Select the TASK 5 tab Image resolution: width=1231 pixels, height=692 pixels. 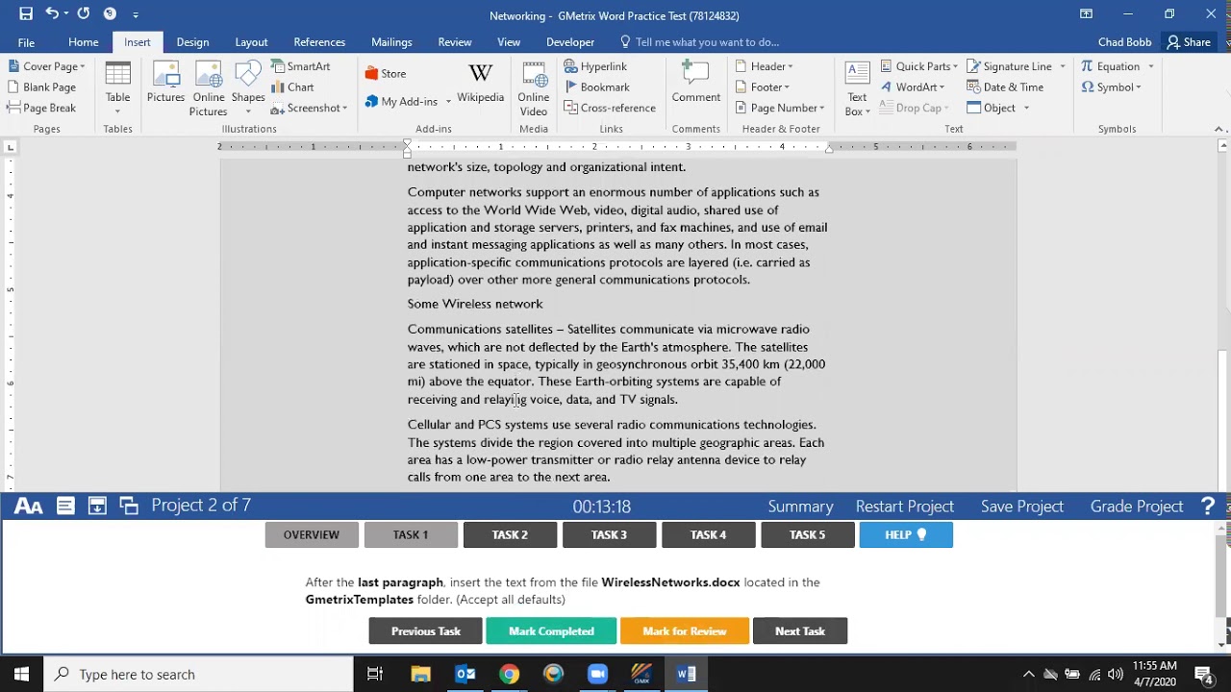807,534
